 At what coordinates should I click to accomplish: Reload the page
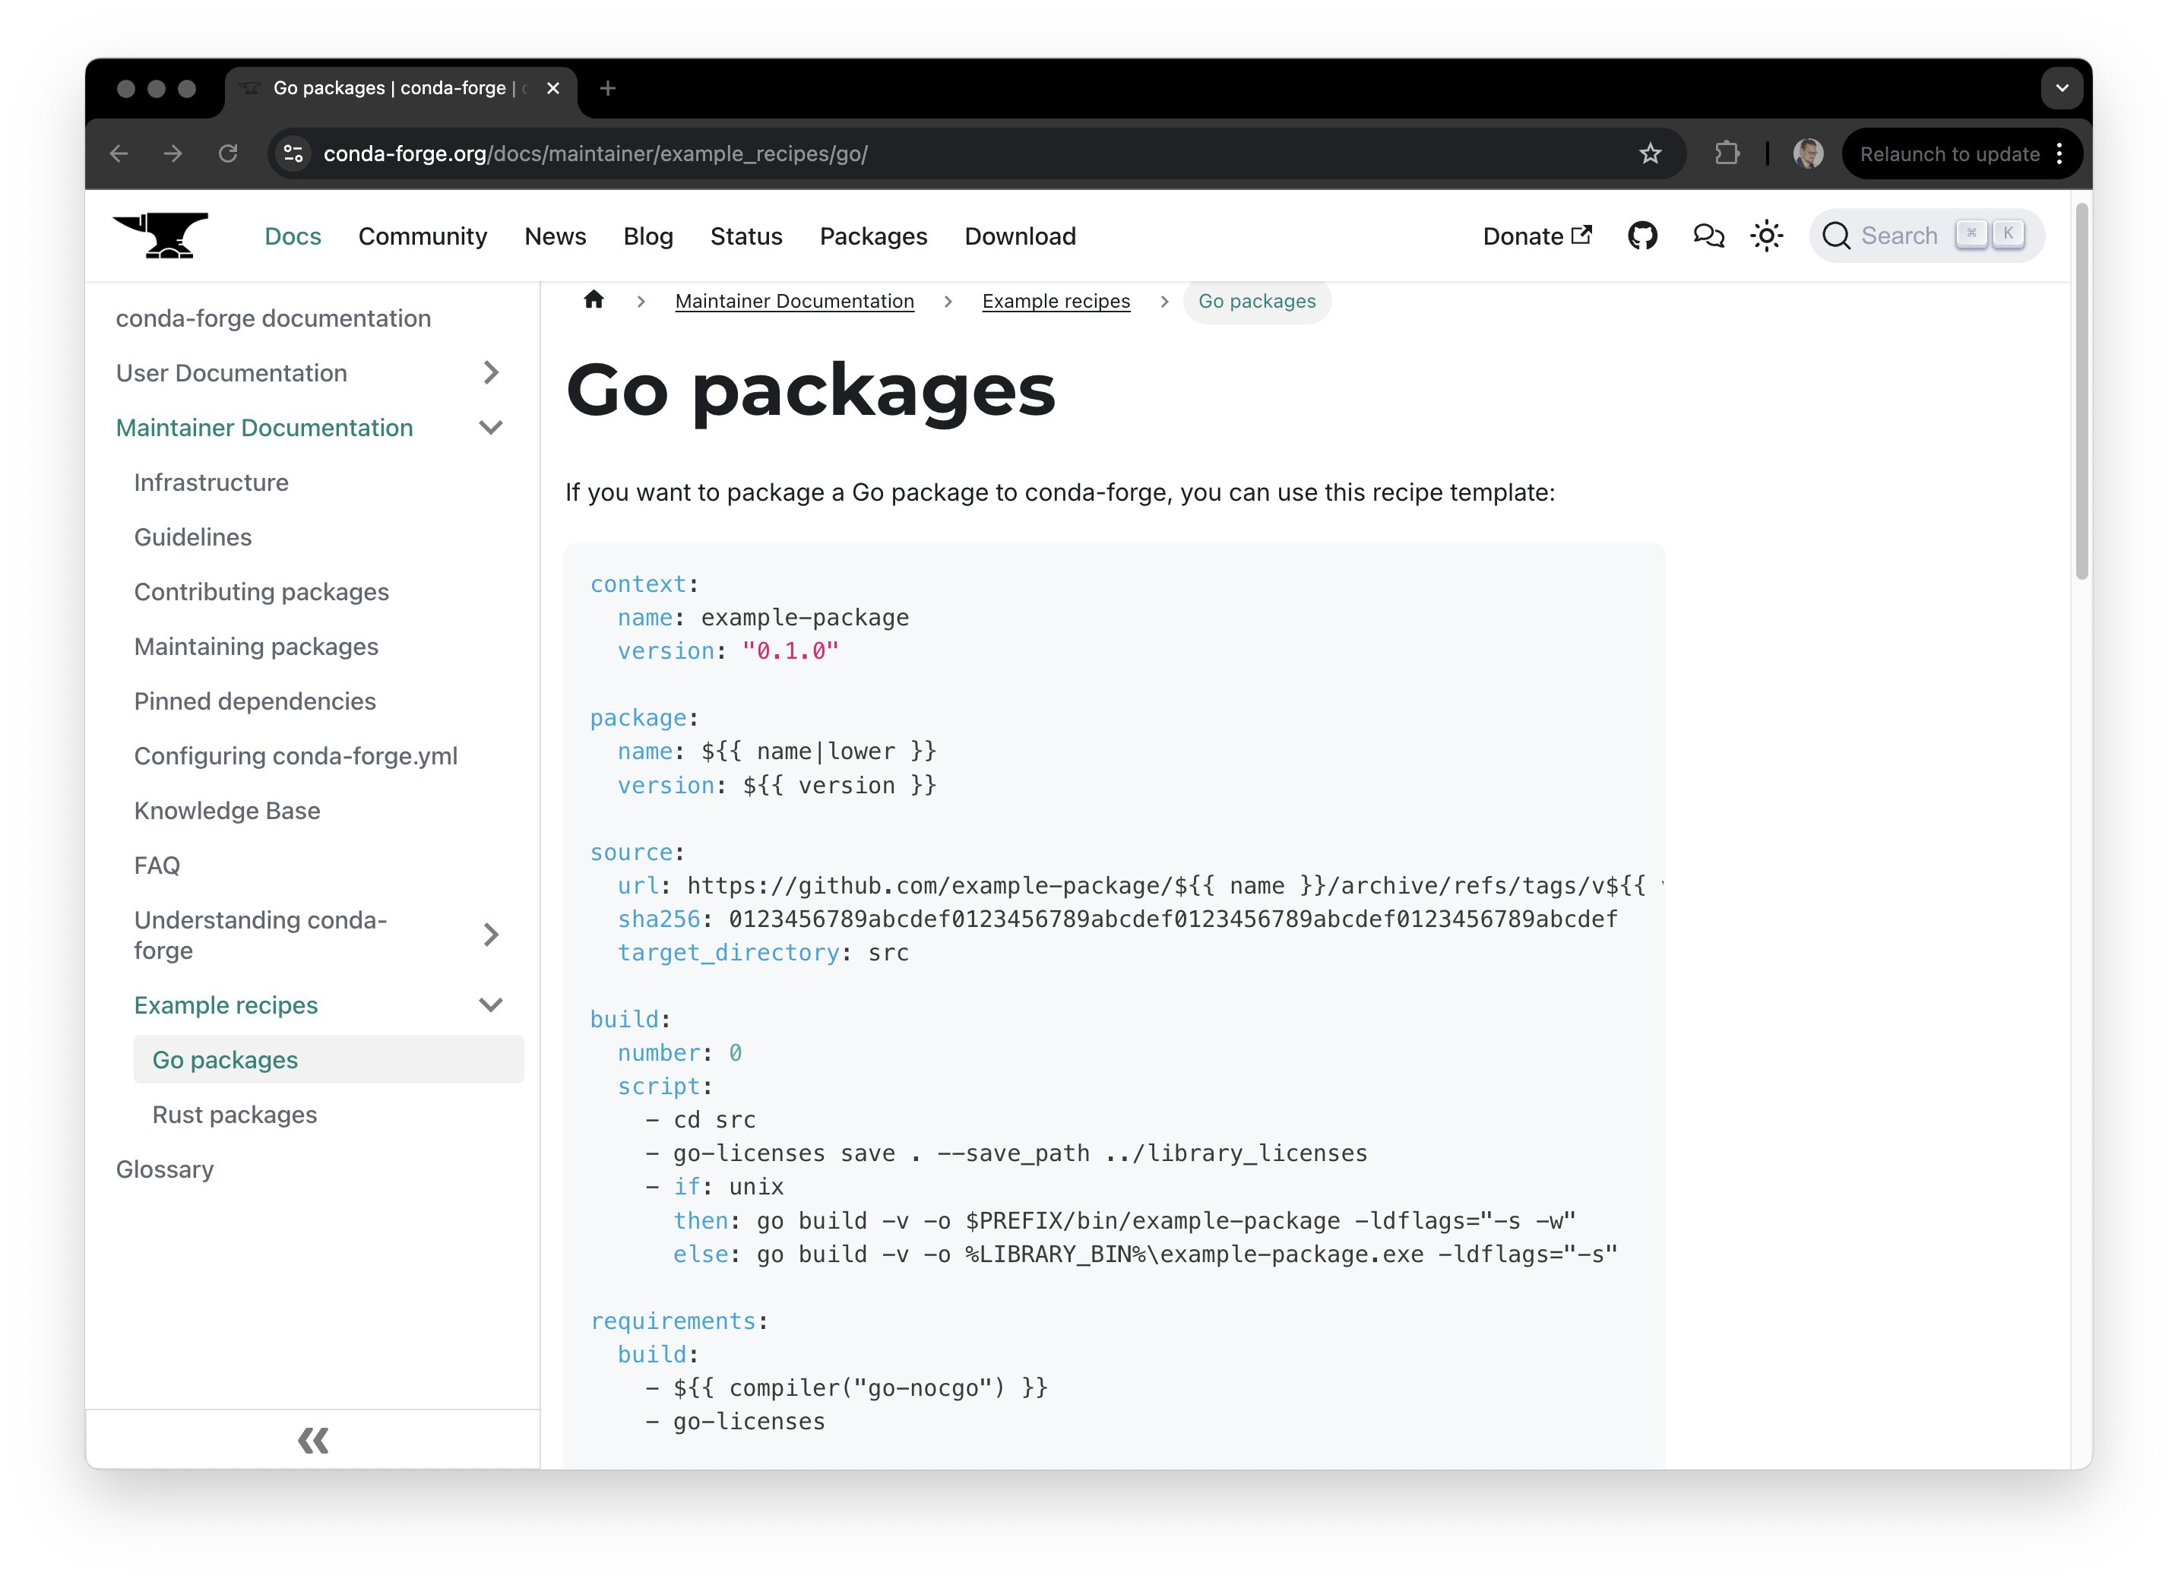click(227, 153)
